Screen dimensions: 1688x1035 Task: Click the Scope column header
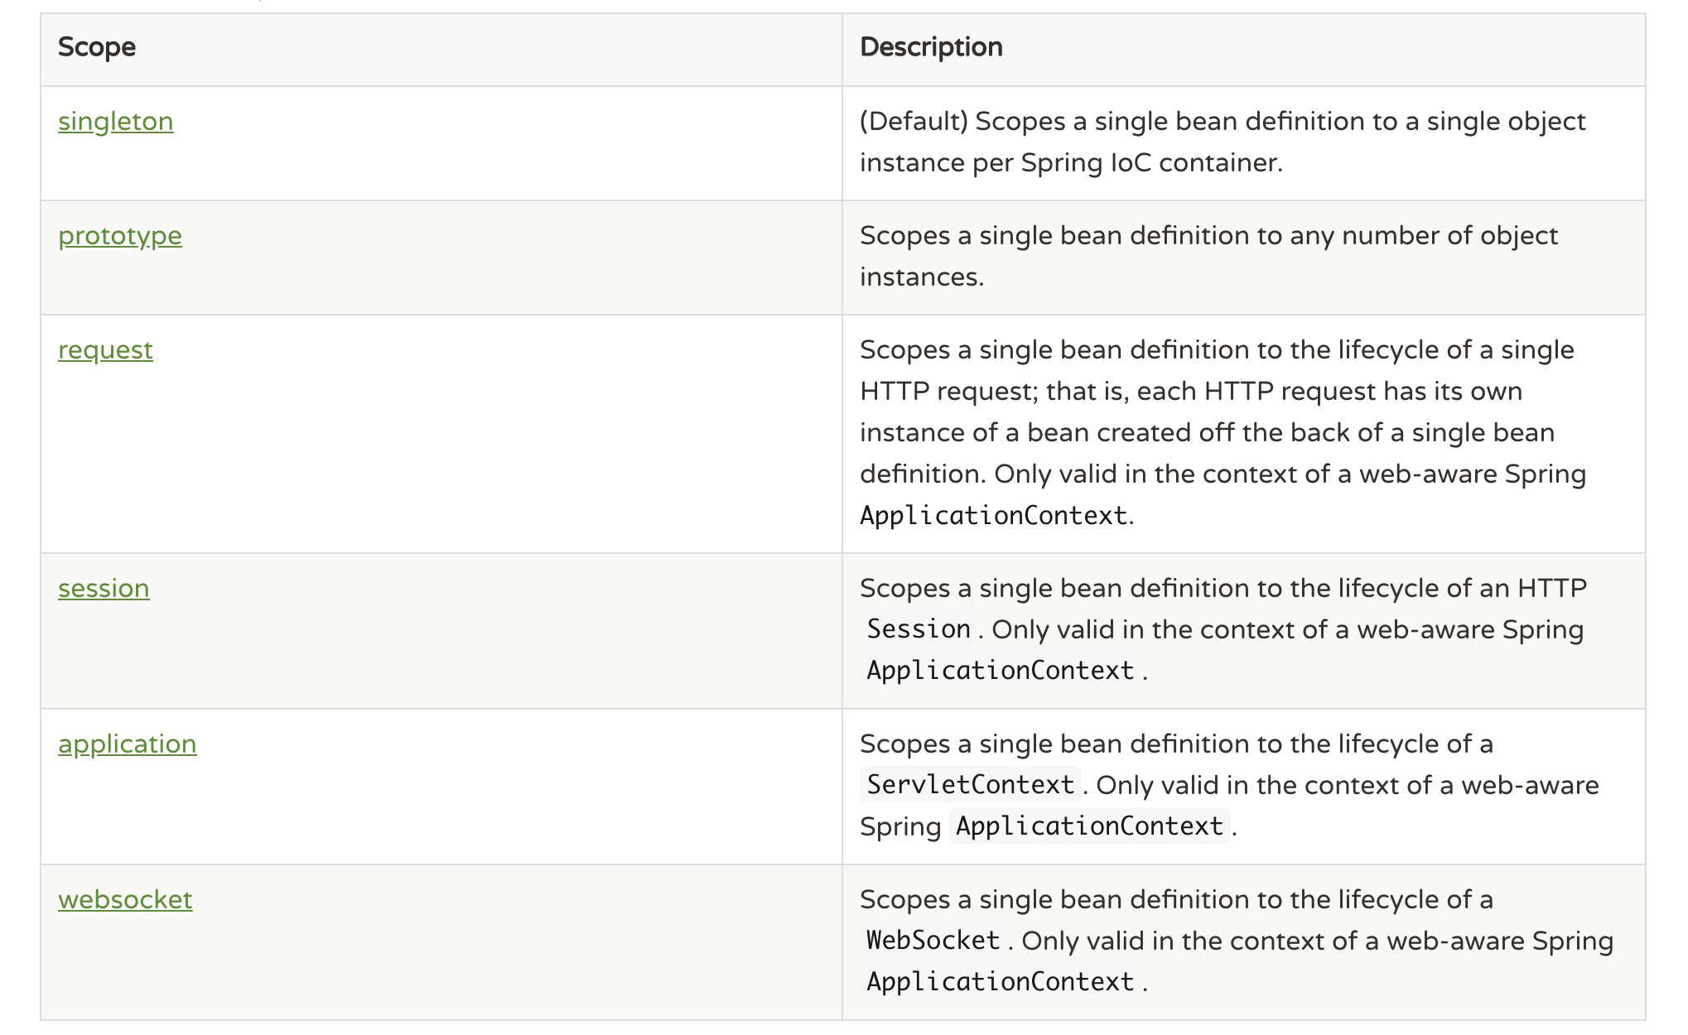click(x=97, y=47)
